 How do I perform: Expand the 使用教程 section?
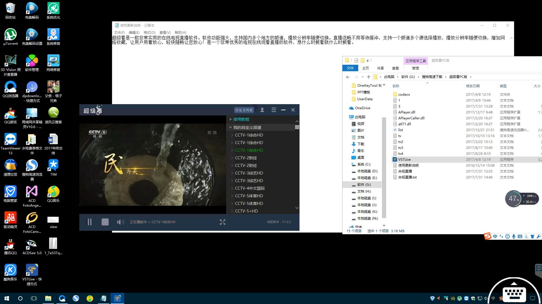(x=241, y=119)
